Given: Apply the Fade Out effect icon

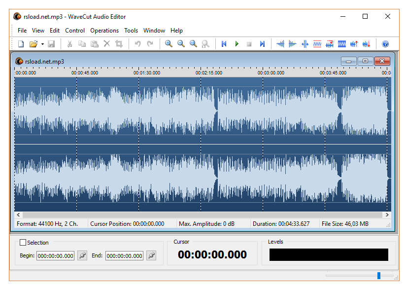Looking at the screenshot, I should coord(292,44).
